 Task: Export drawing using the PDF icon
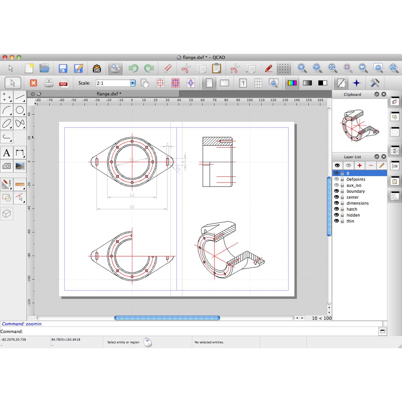coord(63,83)
